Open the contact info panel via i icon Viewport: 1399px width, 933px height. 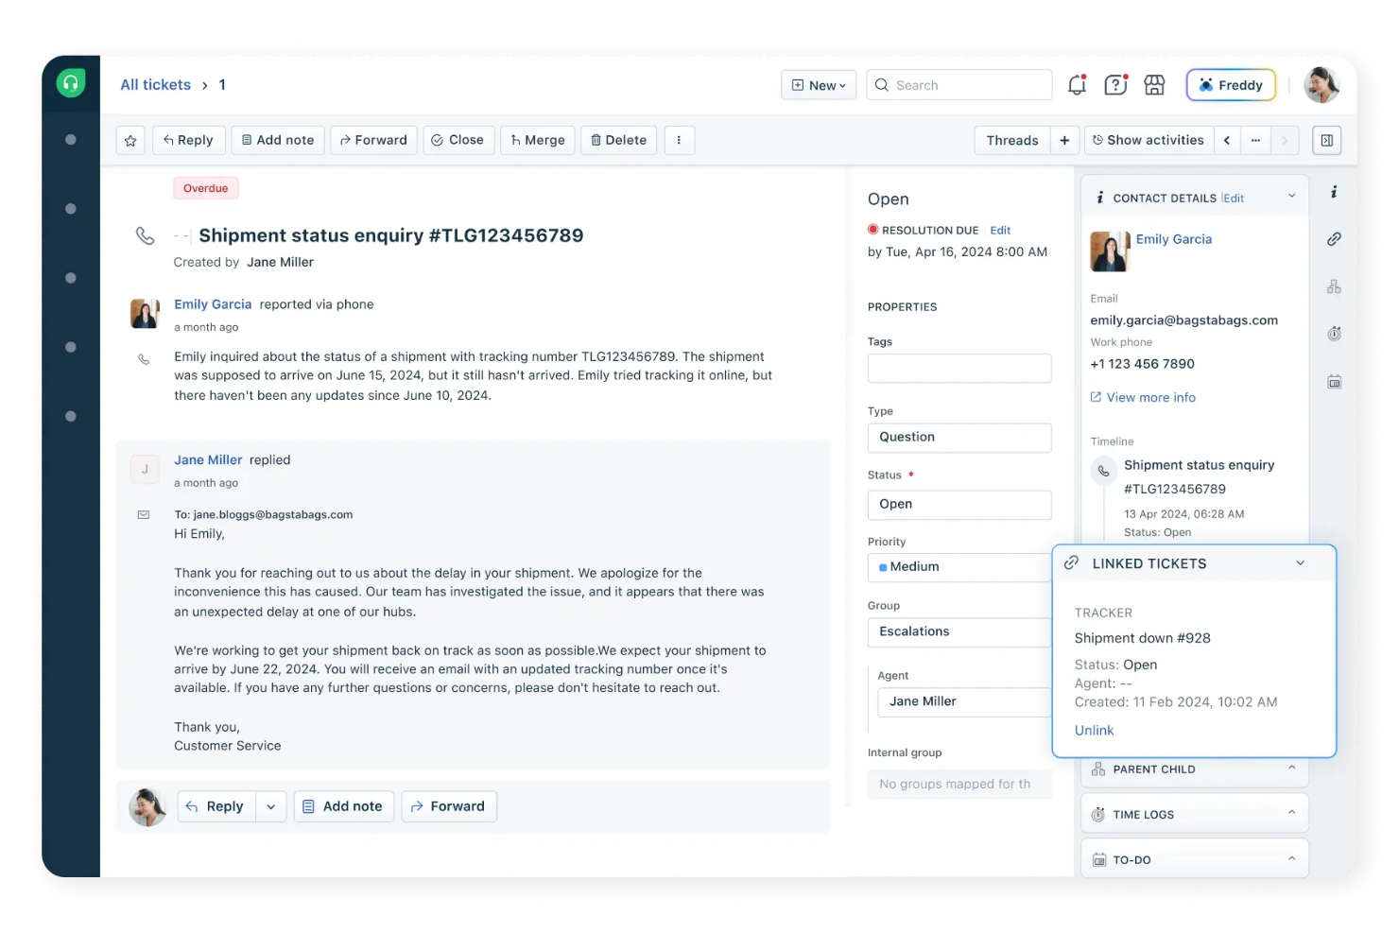(1334, 192)
